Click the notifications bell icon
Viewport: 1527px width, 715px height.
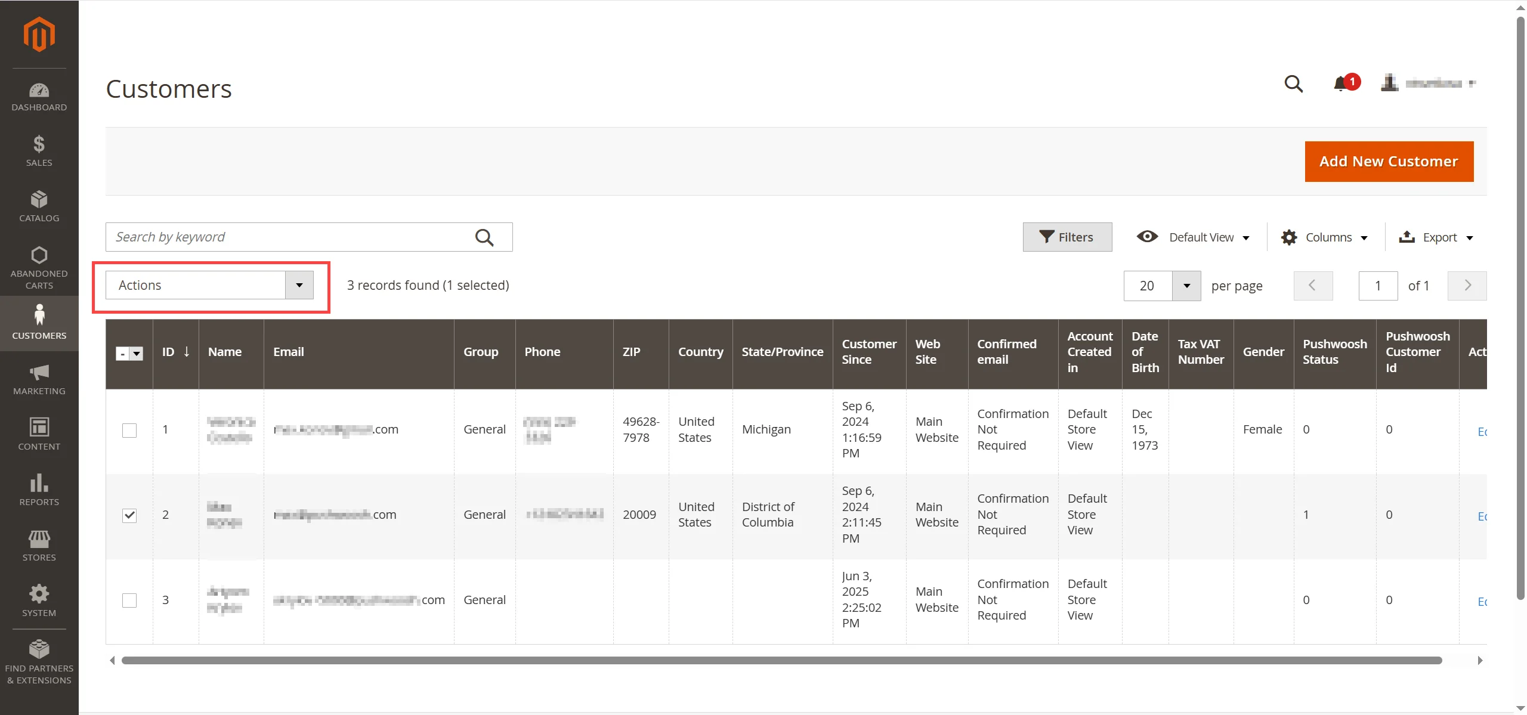point(1340,83)
